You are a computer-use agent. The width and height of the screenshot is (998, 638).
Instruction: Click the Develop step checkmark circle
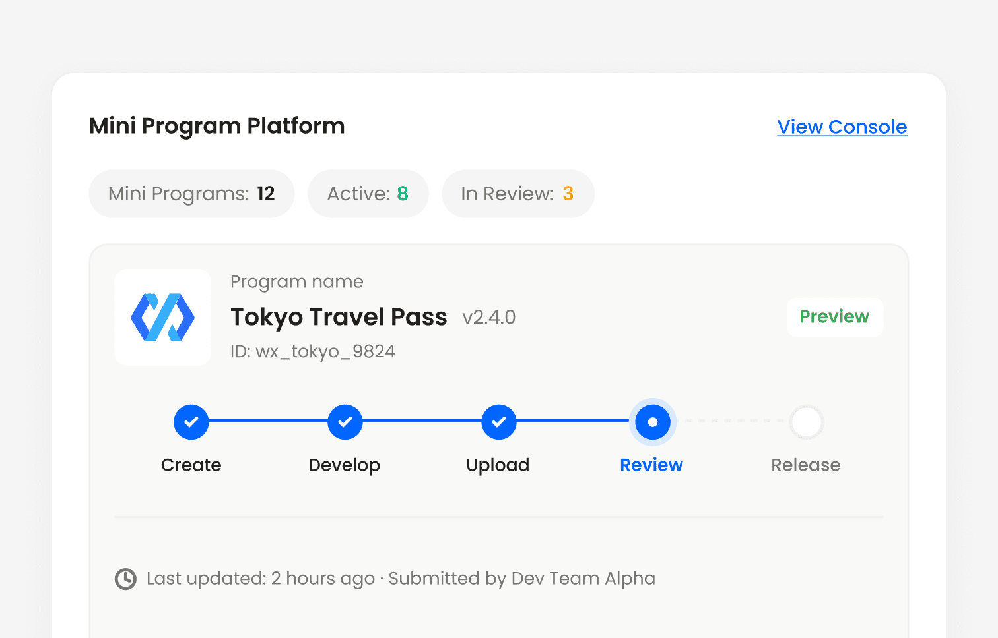click(345, 422)
